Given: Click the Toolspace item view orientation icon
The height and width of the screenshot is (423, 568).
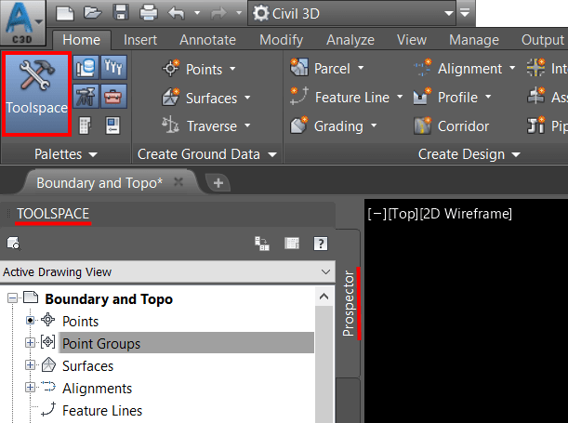Looking at the screenshot, I should [x=262, y=244].
